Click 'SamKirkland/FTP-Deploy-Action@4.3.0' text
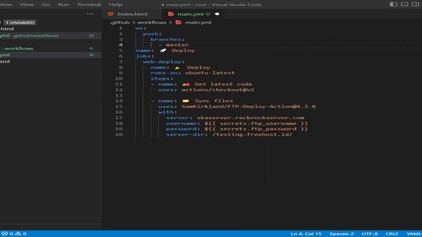This screenshot has height=237, width=422. click(x=249, y=107)
